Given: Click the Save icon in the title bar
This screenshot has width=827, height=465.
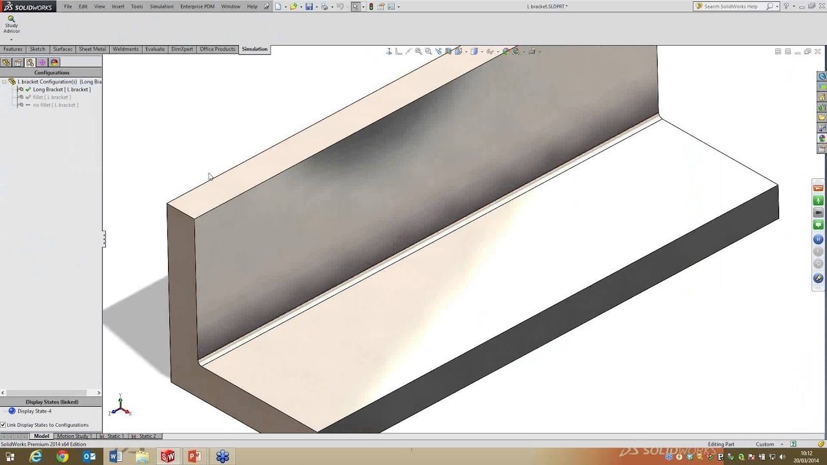Looking at the screenshot, I should point(309,6).
